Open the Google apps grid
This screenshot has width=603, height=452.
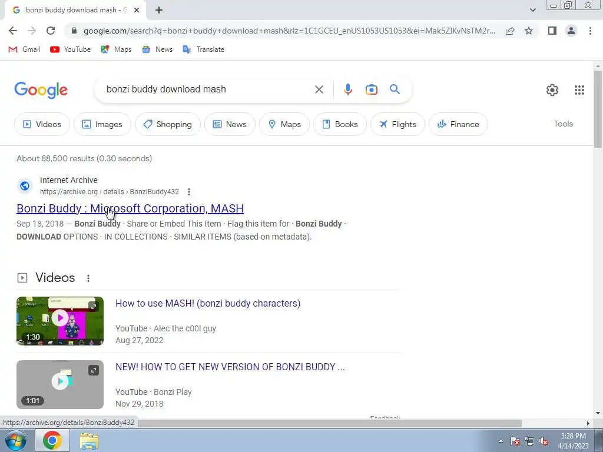(x=579, y=90)
